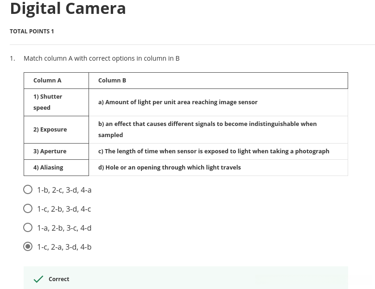Click the Column B header cell
The image size is (375, 289).
point(112,81)
